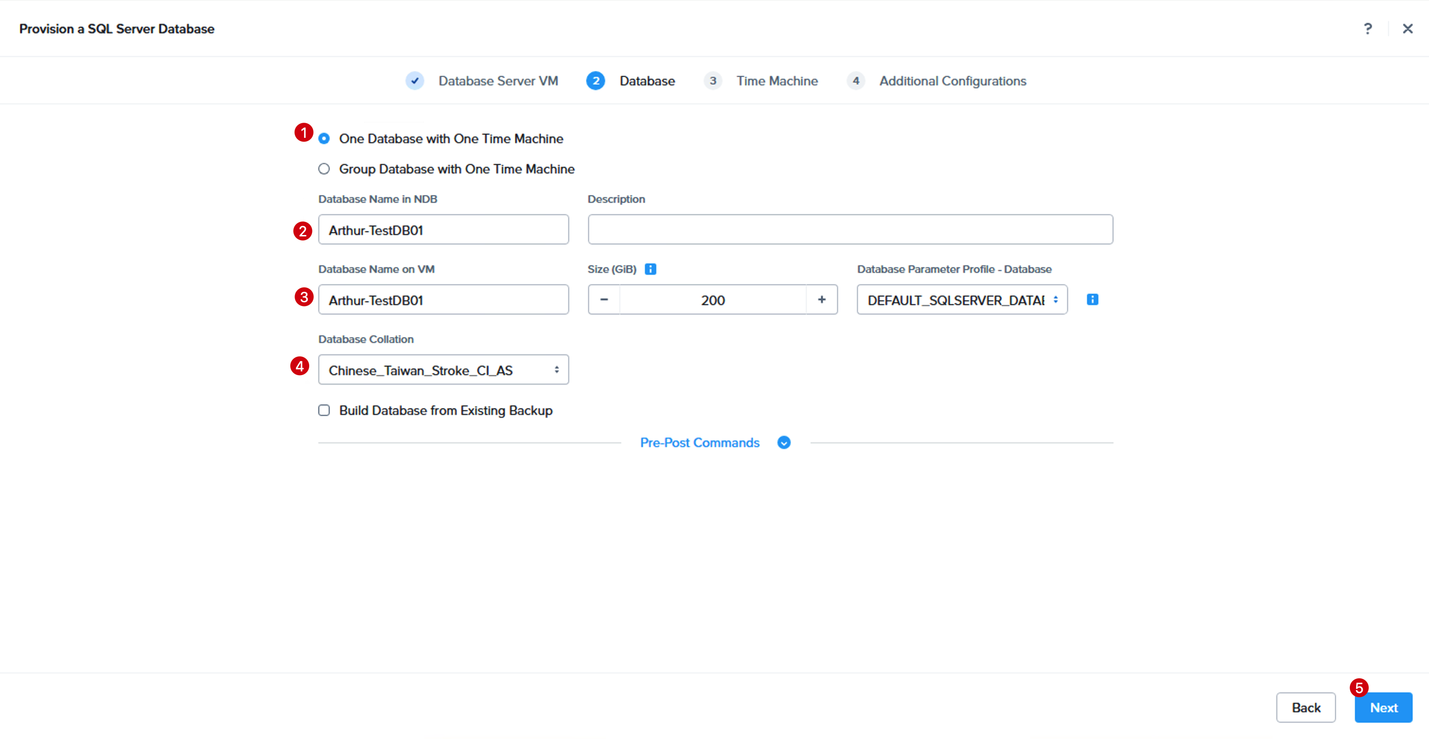Click the Back button
Image resolution: width=1429 pixels, height=739 pixels.
click(1306, 707)
